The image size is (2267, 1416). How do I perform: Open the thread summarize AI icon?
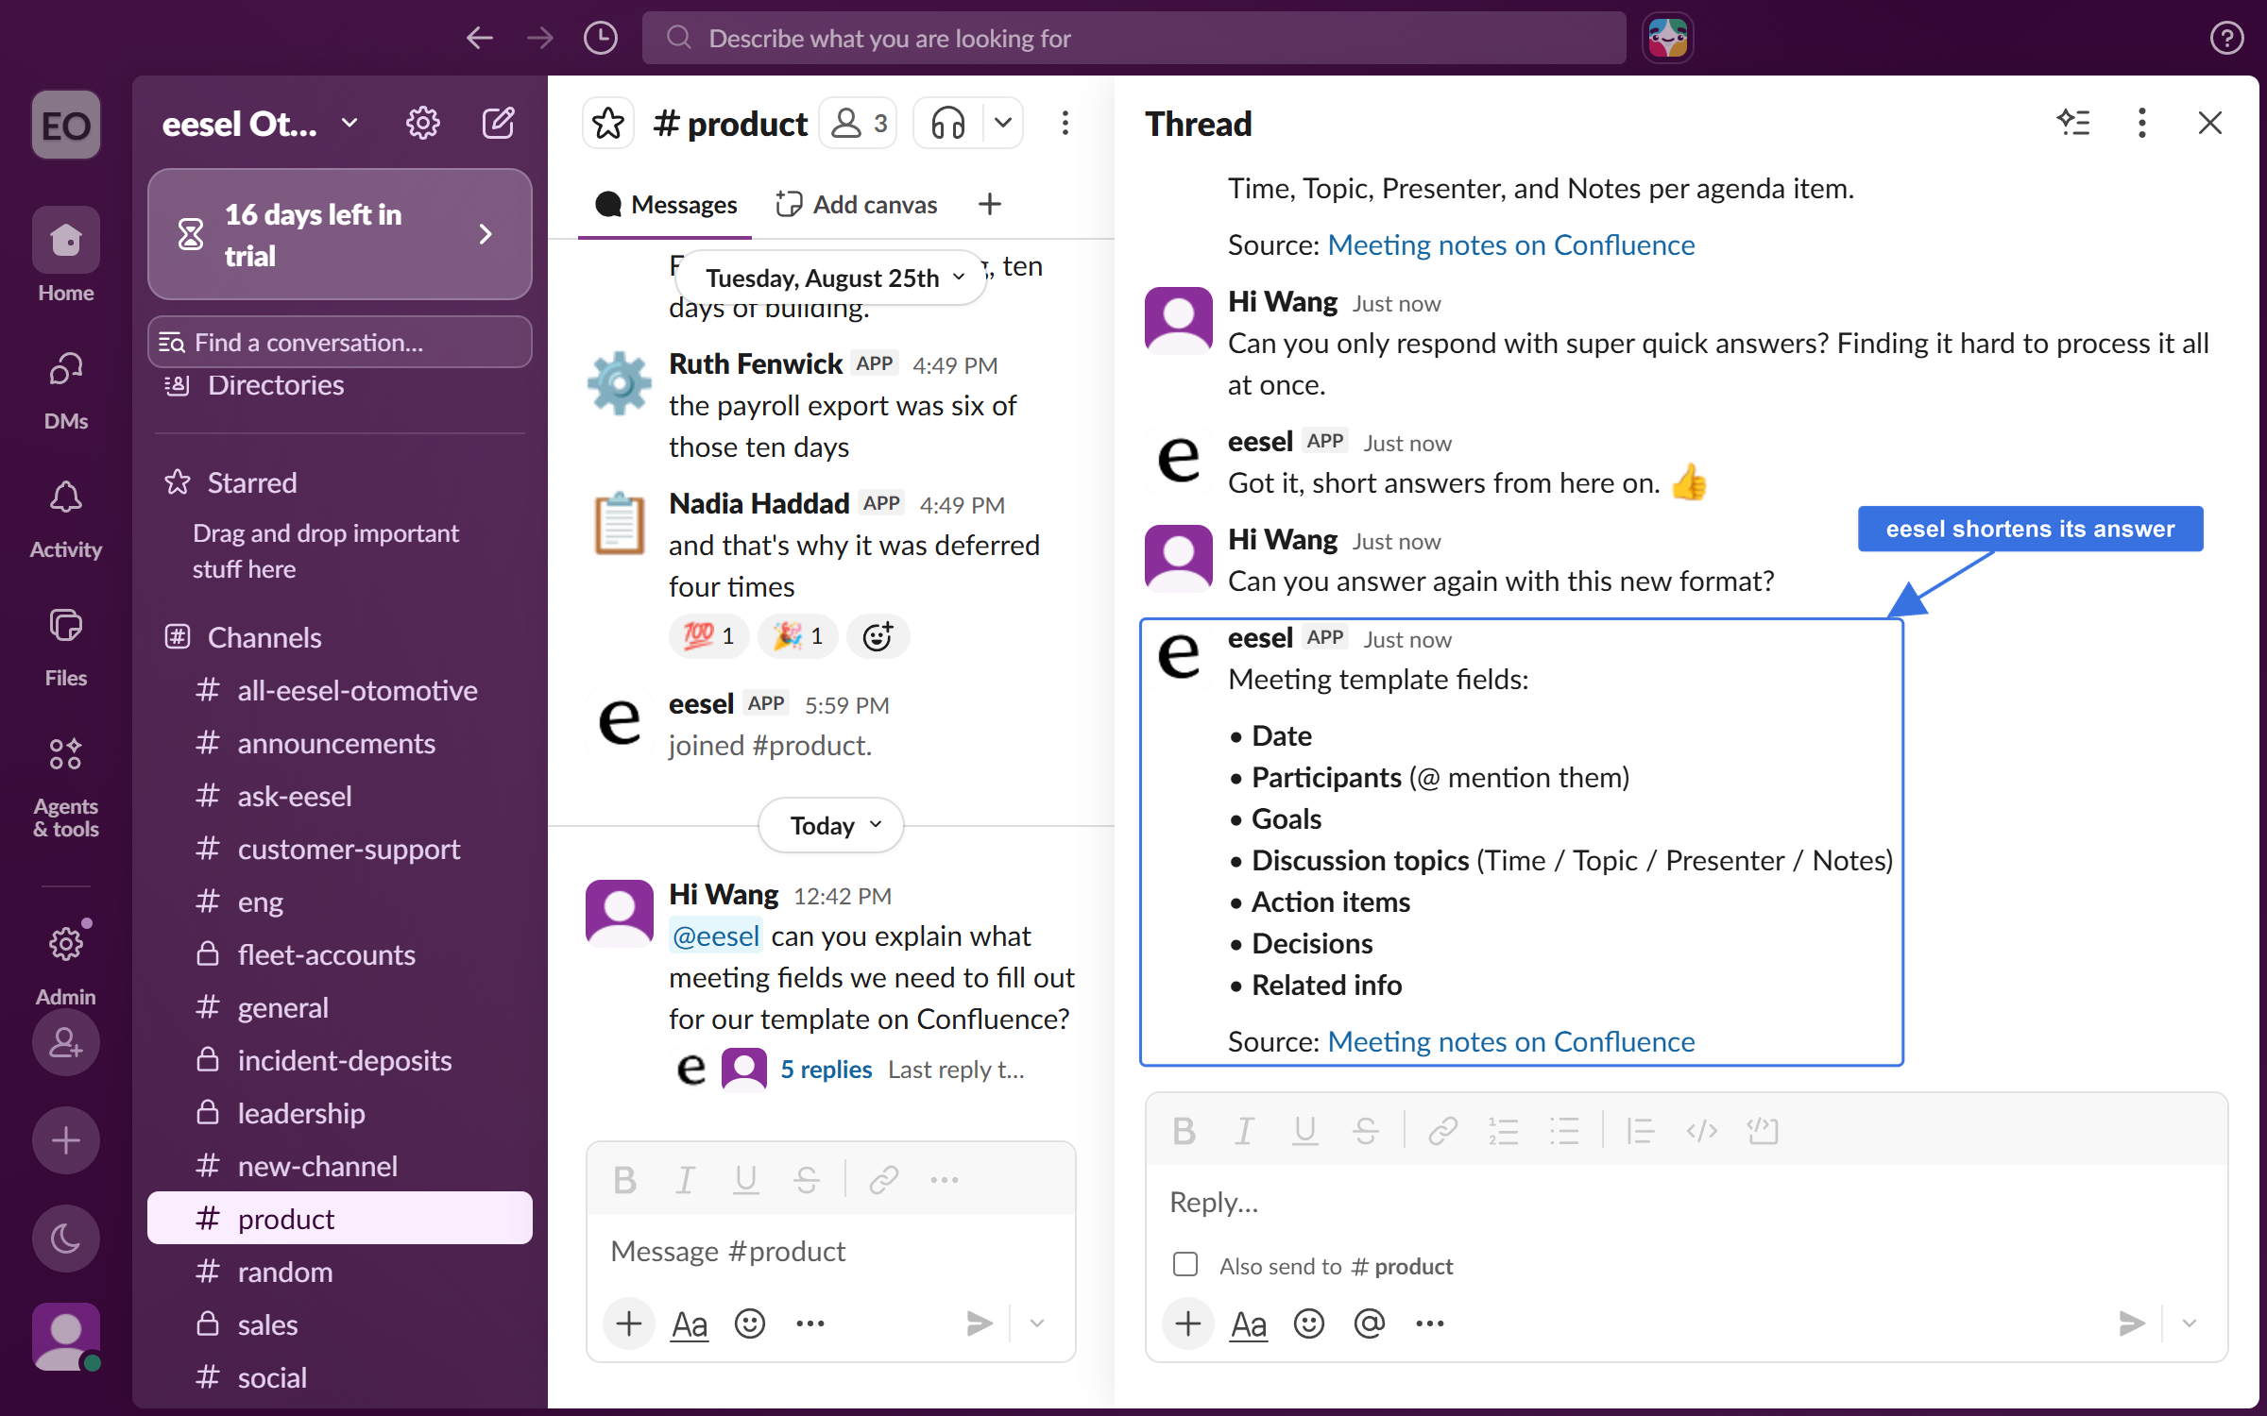tap(2073, 123)
